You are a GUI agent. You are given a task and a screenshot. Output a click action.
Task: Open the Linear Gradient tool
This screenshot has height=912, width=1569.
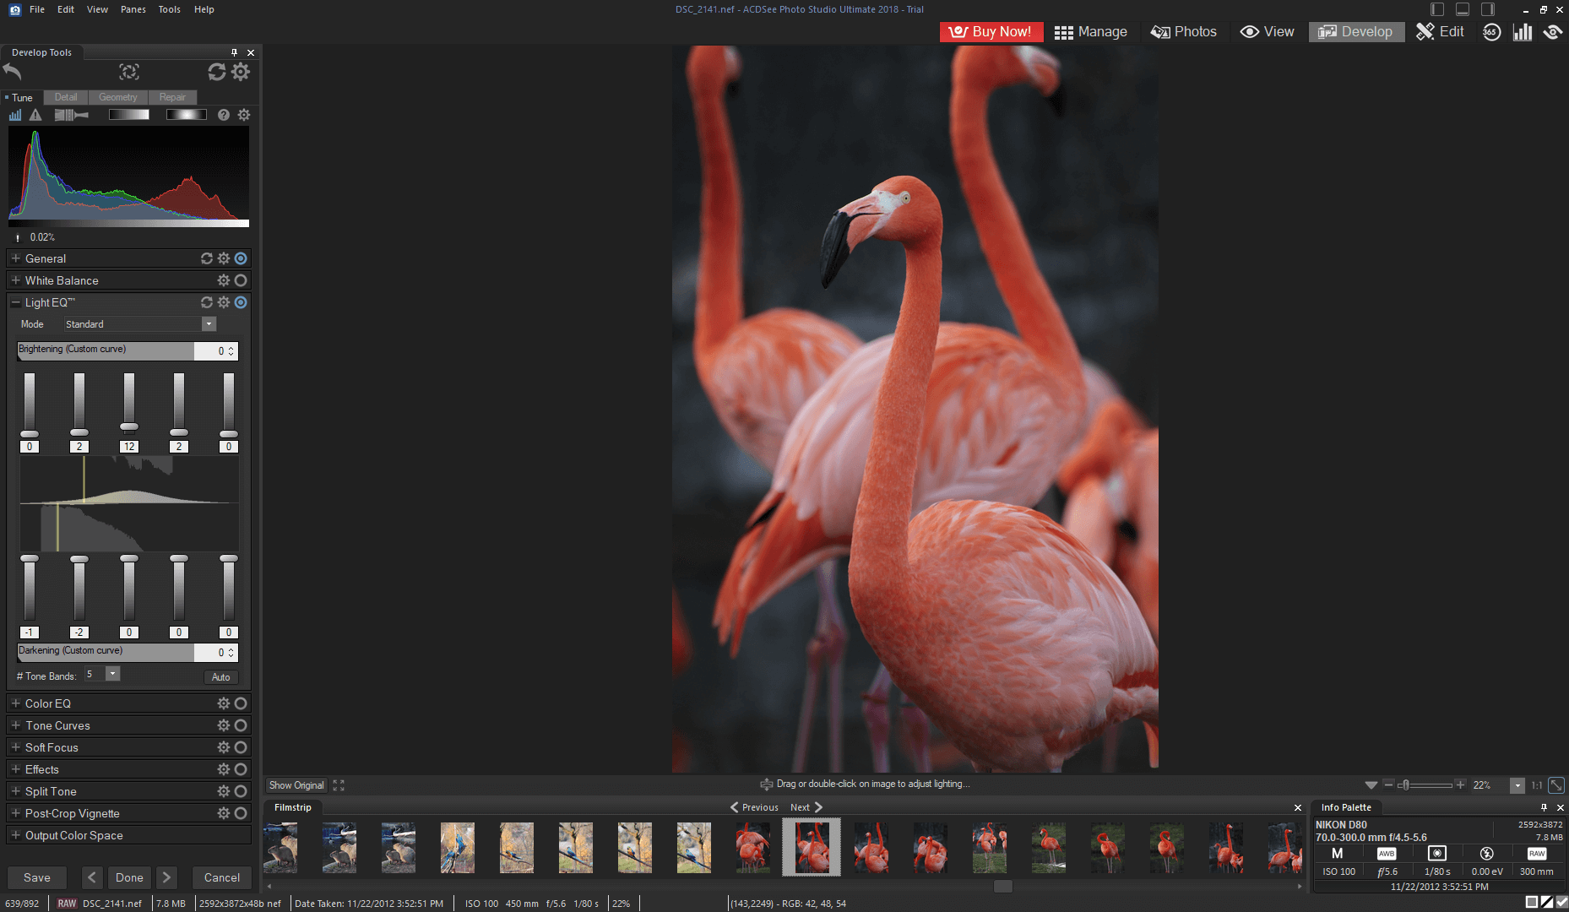tap(128, 115)
